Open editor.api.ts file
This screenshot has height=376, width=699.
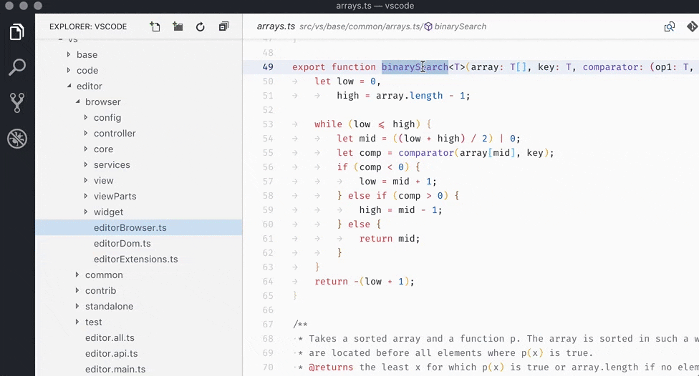(111, 353)
